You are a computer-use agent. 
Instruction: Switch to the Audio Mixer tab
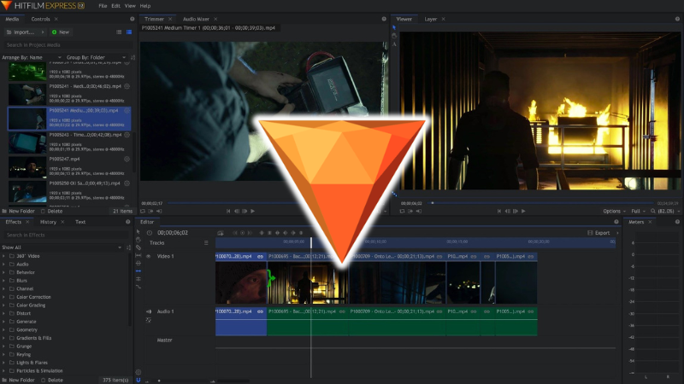(196, 19)
